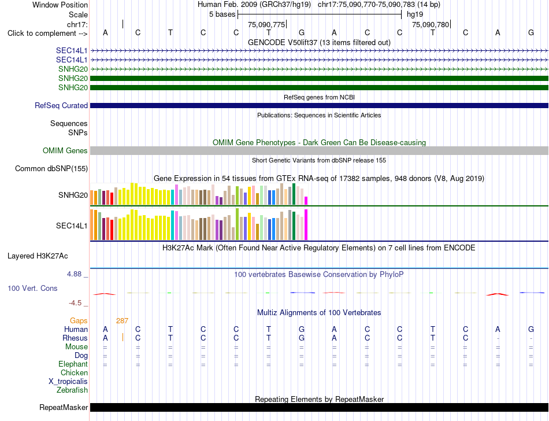Screen dimensions: 549x421
Task: Open the 100 vertebrates Basewise Conservation title
Action: click(x=319, y=274)
